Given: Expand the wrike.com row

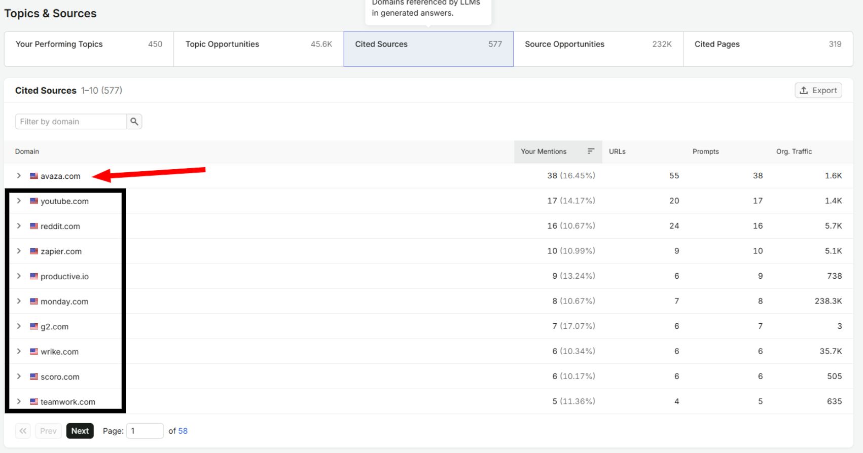Looking at the screenshot, I should pos(19,352).
